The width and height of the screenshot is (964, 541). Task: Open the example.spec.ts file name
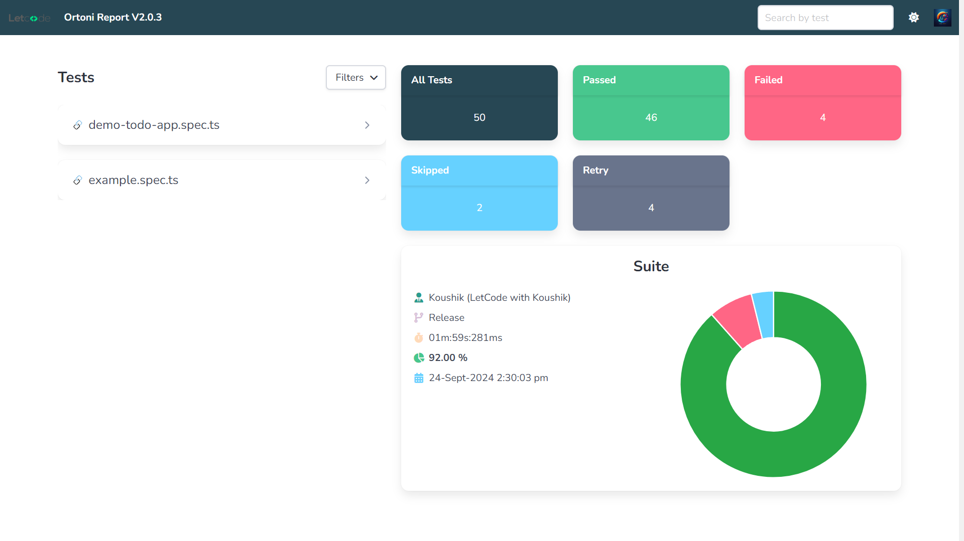[134, 180]
